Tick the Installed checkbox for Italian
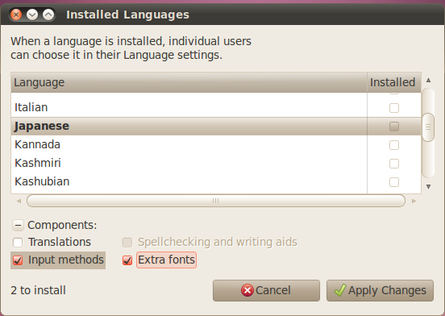Screen dimensions: 445x316 coord(394,108)
